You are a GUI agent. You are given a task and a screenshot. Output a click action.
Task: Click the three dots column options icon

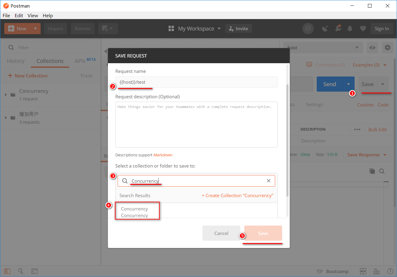[357, 129]
